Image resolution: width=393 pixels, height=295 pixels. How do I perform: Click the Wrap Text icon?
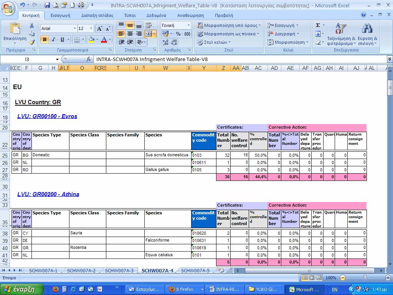(x=149, y=25)
